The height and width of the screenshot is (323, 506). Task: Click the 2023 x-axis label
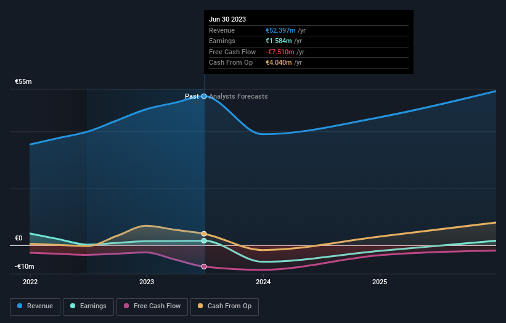tap(147, 282)
